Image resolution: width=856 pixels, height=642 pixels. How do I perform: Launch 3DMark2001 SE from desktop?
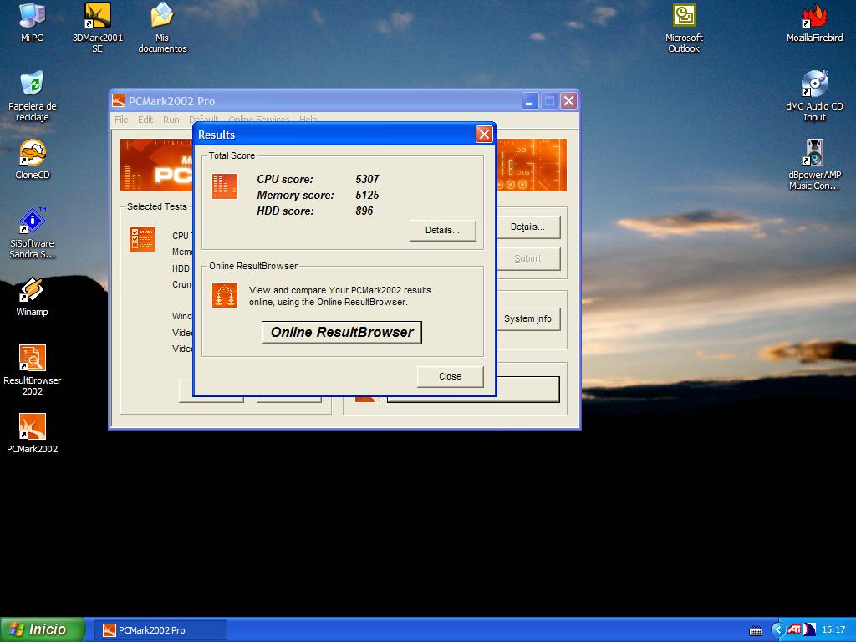[97, 16]
